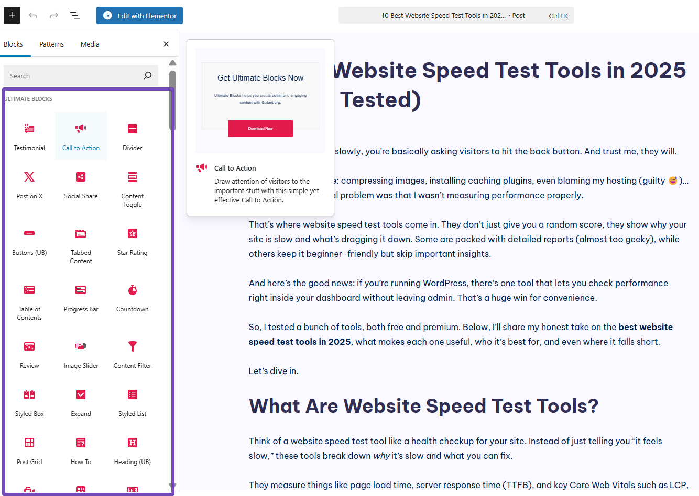This screenshot has width=699, height=496.
Task: Click Edit with Elementor button
Action: 139,16
